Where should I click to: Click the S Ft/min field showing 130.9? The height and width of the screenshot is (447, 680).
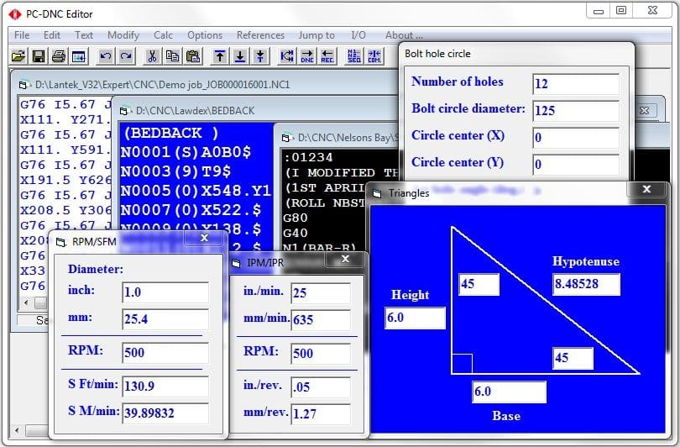165,387
